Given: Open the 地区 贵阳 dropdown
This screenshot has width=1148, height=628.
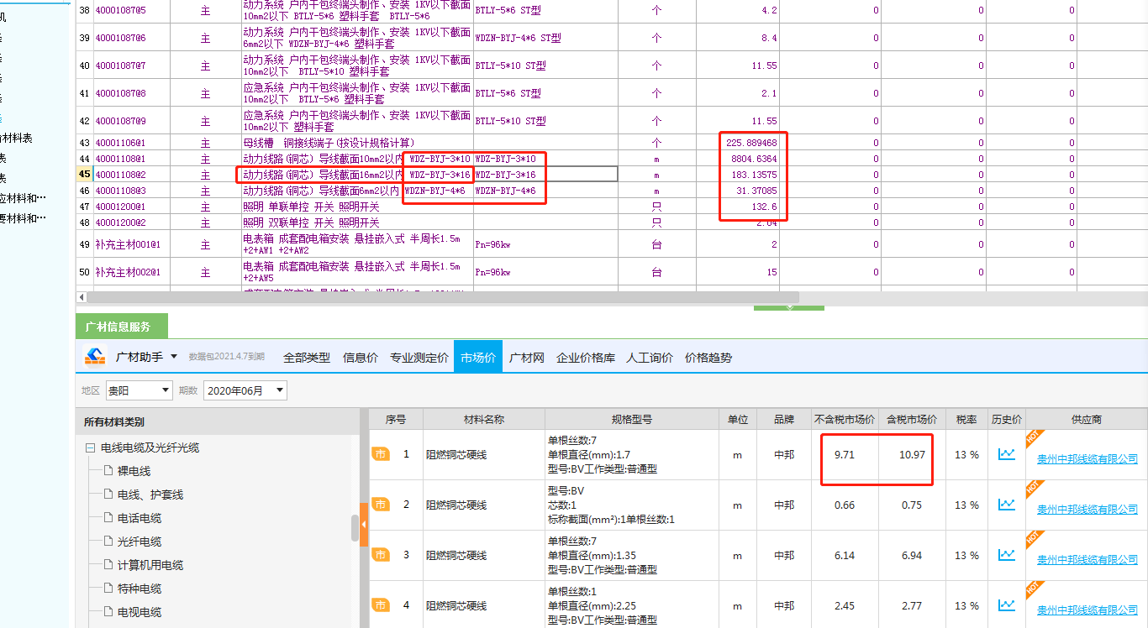Looking at the screenshot, I should pos(140,390).
